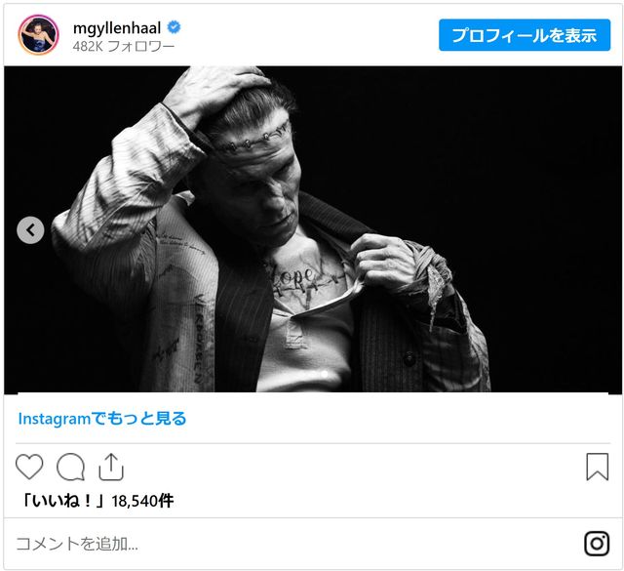This screenshot has height=571, width=624.
Task: Click the stitched forehead in the photo
Action: coord(254,141)
